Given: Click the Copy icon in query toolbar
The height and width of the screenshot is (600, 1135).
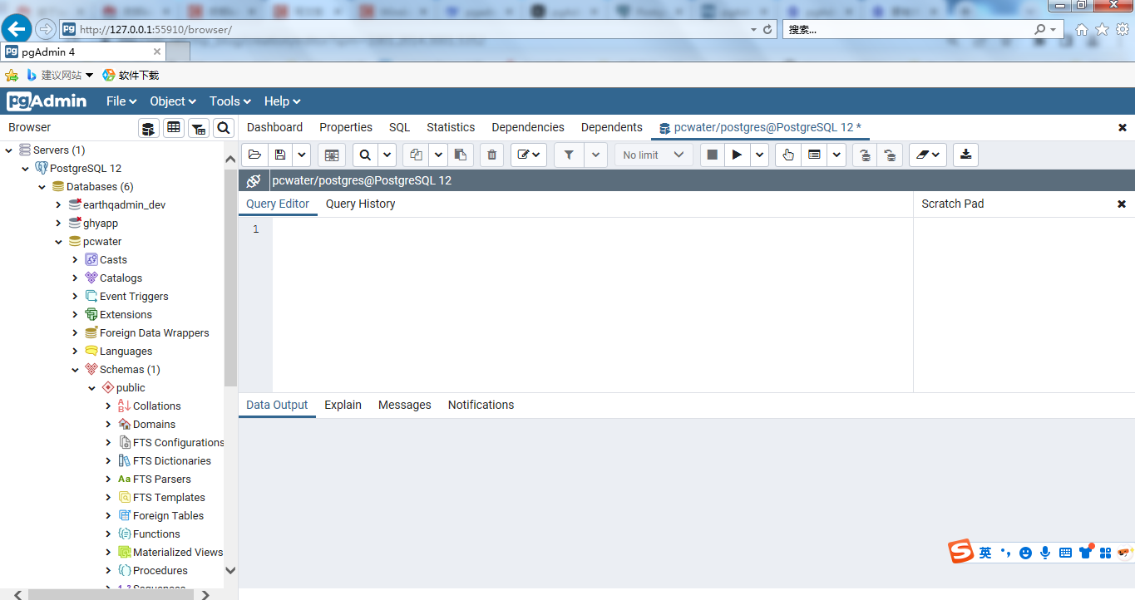Looking at the screenshot, I should click(417, 155).
